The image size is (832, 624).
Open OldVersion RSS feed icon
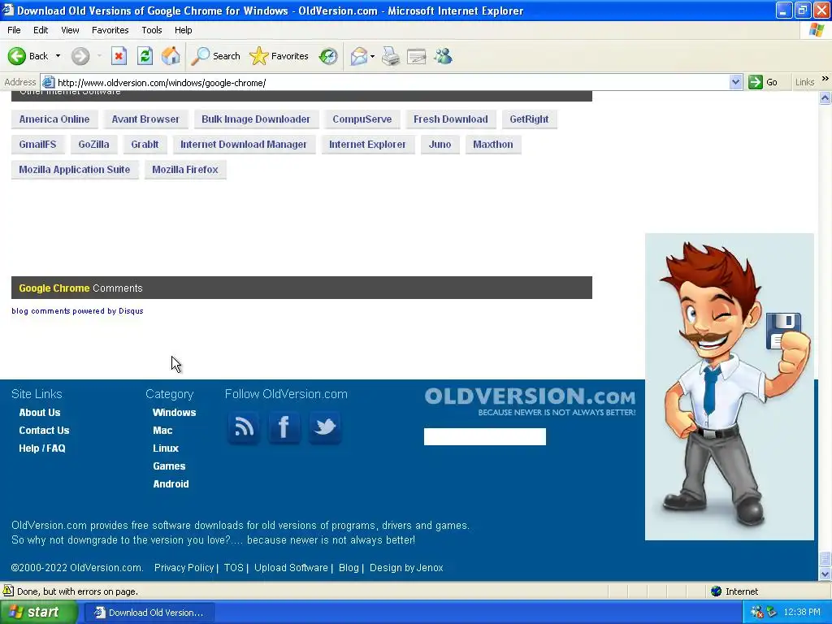pos(244,427)
